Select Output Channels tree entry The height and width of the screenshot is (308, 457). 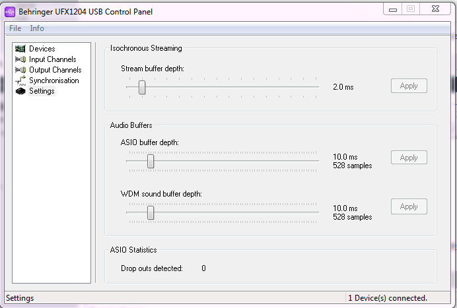coord(55,70)
